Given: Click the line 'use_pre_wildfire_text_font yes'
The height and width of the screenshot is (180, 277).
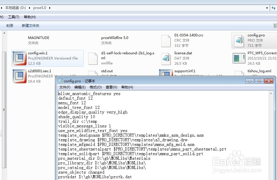Looking at the screenshot, I should [93, 131].
